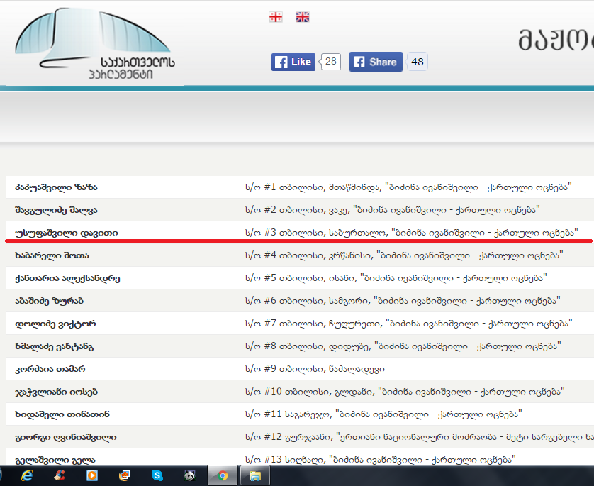Click district entry ს/ო #7 თბილისი, ჩუღურეთი

coord(408,324)
